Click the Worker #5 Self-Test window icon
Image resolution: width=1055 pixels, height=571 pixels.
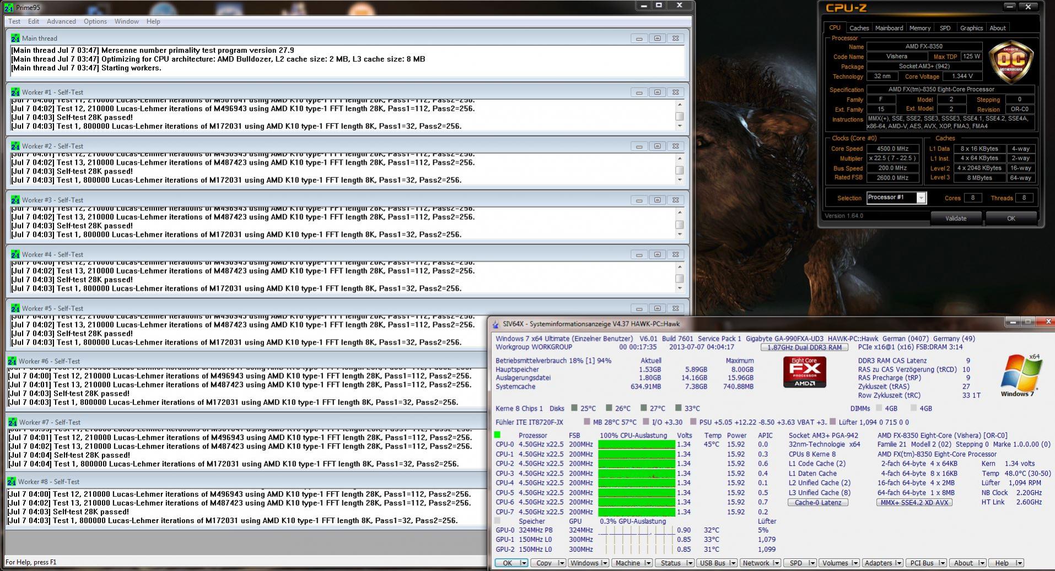(x=15, y=308)
